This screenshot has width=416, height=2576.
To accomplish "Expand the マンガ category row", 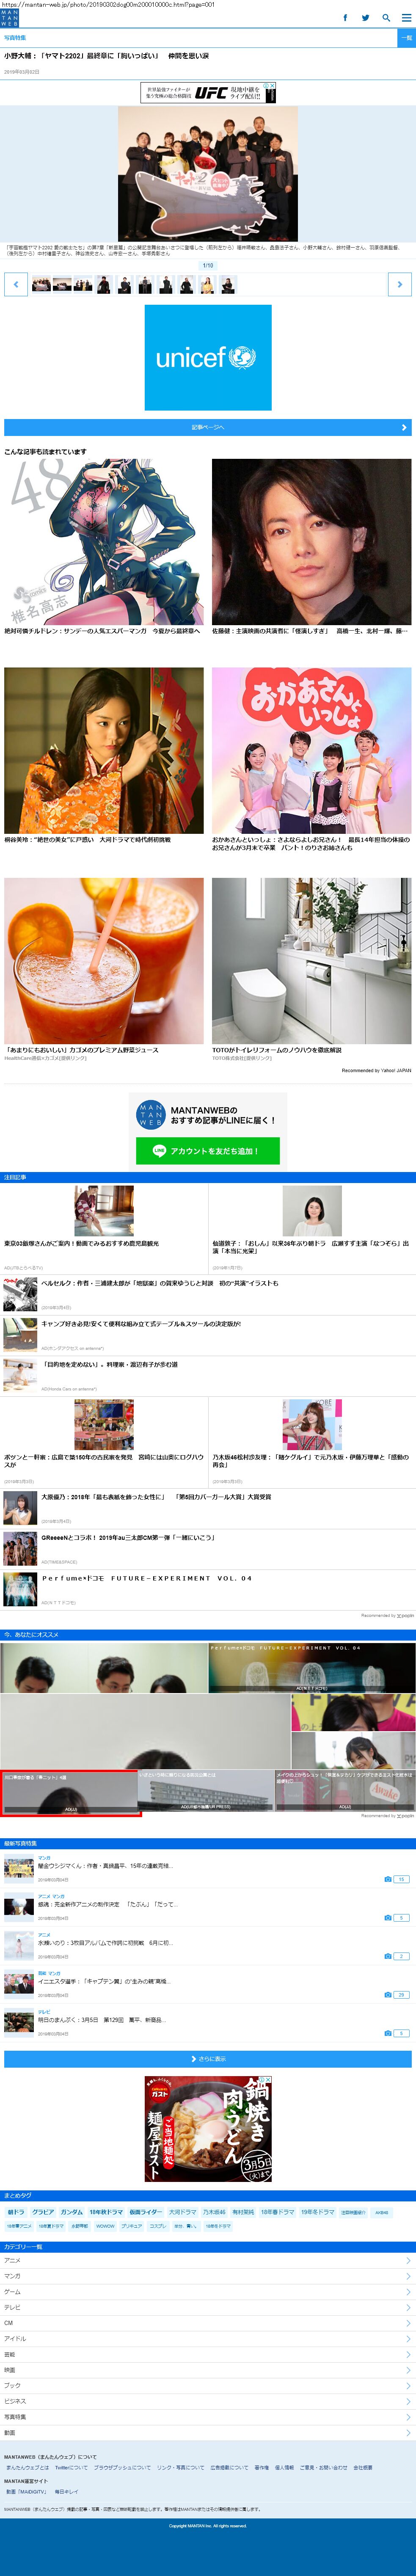I will (x=208, y=2276).
